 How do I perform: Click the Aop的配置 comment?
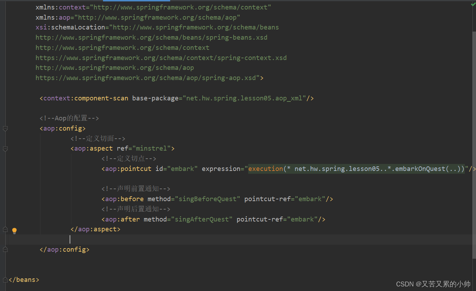click(x=69, y=118)
